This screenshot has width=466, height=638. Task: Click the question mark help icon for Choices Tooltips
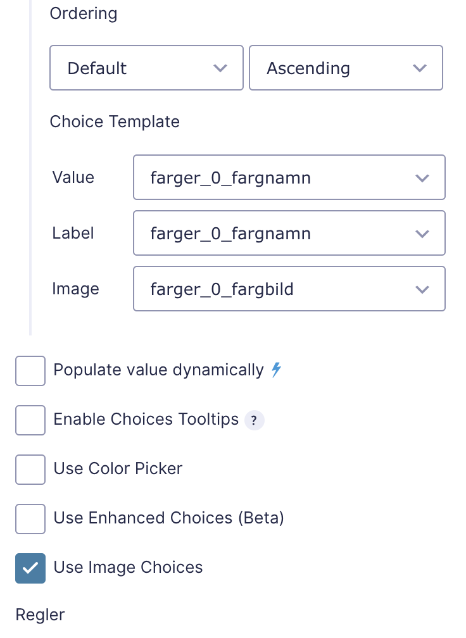pyautogui.click(x=254, y=420)
